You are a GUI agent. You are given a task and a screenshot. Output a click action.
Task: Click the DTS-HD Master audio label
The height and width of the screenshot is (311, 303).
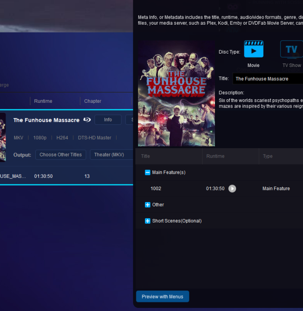[95, 138]
